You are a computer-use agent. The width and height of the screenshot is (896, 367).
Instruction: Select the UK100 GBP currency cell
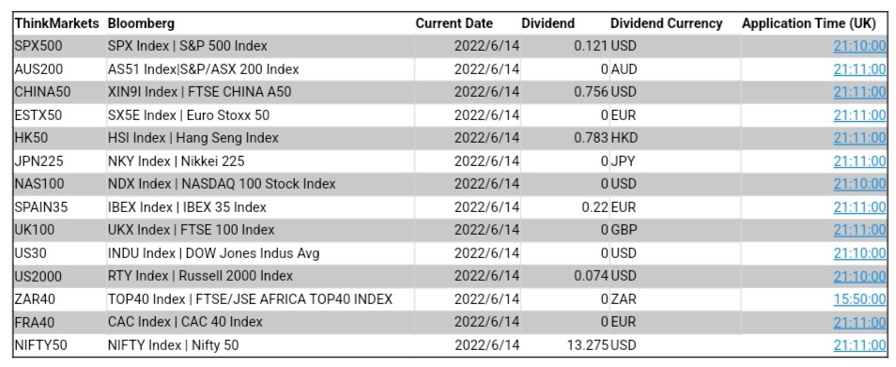(675, 230)
